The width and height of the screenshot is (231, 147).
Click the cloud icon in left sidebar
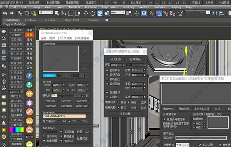4,38
